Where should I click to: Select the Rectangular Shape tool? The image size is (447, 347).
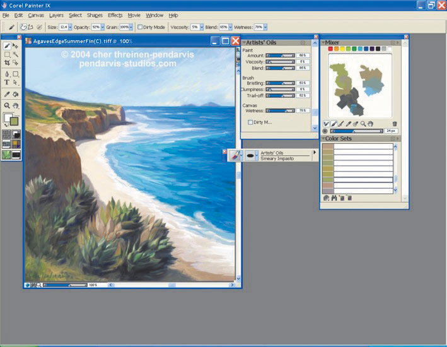point(15,74)
